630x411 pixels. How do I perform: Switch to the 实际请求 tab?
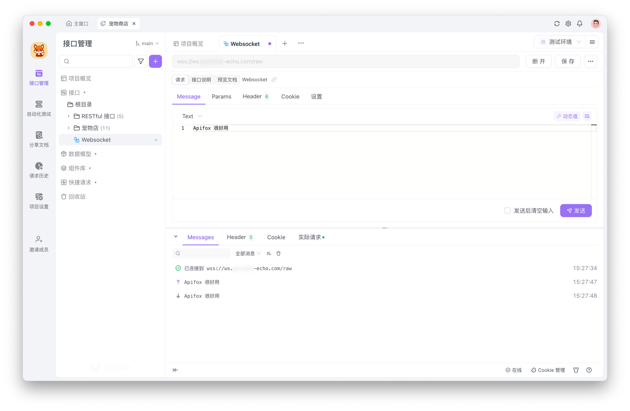pos(310,237)
